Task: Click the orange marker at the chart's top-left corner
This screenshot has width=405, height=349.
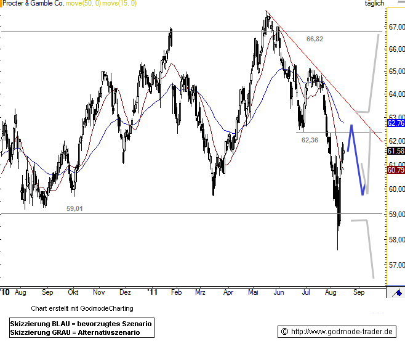Action: (2, 3)
